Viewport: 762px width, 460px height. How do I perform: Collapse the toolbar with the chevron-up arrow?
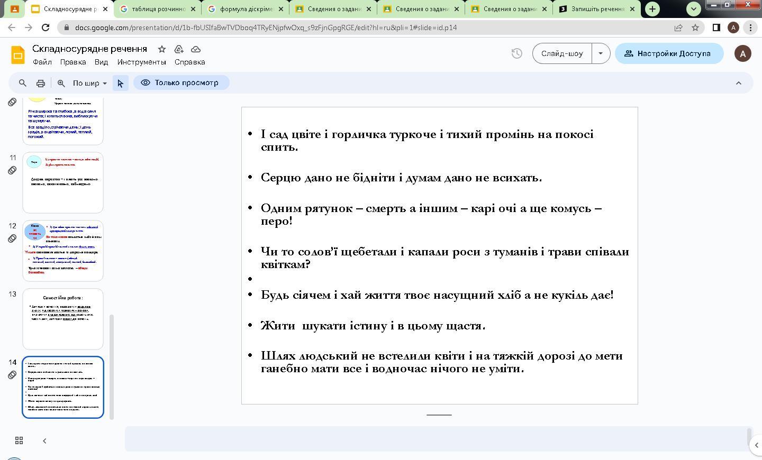pos(739,83)
